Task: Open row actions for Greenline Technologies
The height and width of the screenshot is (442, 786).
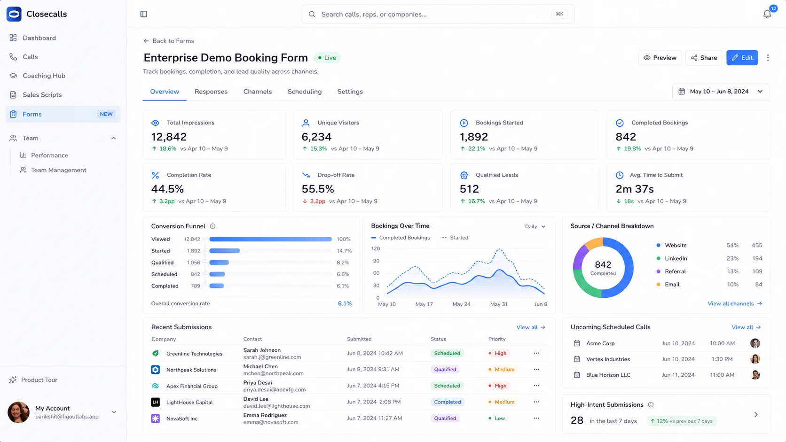Action: pos(536,353)
